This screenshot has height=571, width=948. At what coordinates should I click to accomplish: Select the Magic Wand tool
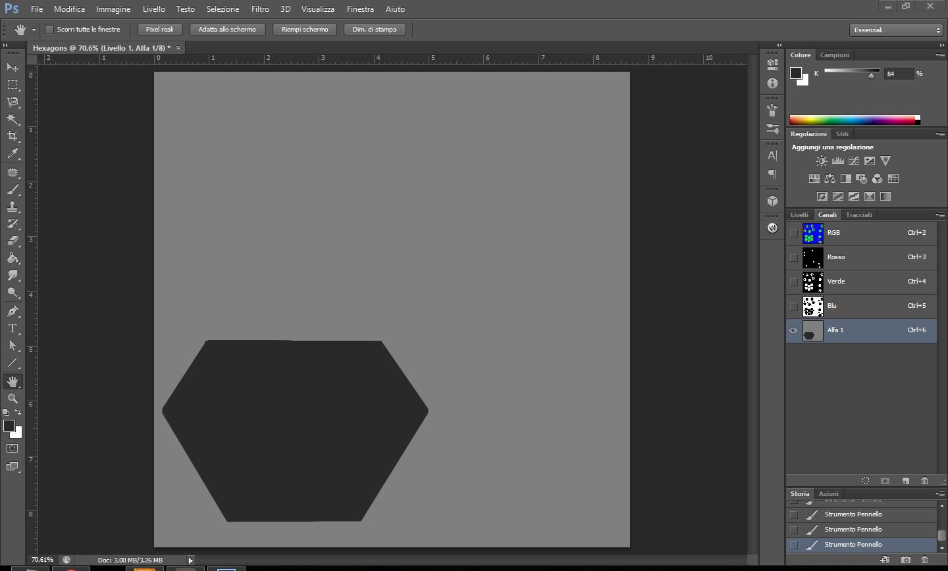[x=13, y=119]
